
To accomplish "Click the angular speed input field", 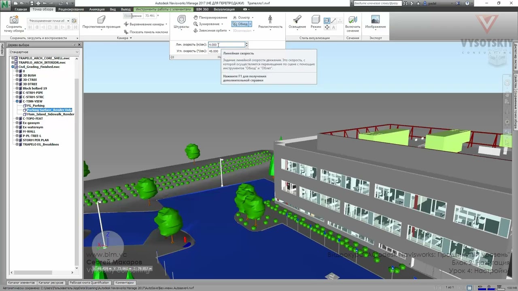I will tap(214, 51).
